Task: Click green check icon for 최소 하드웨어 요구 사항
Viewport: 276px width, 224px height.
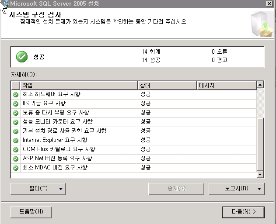Action: (16, 95)
